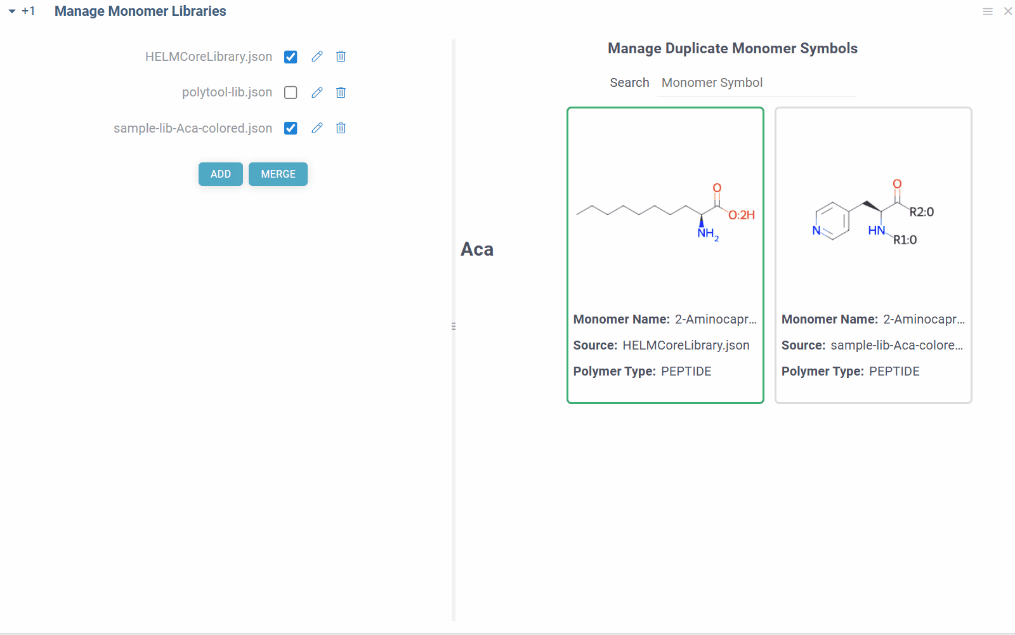The height and width of the screenshot is (635, 1015).
Task: Disable sample-lib-Aca-colored.json
Action: [291, 128]
